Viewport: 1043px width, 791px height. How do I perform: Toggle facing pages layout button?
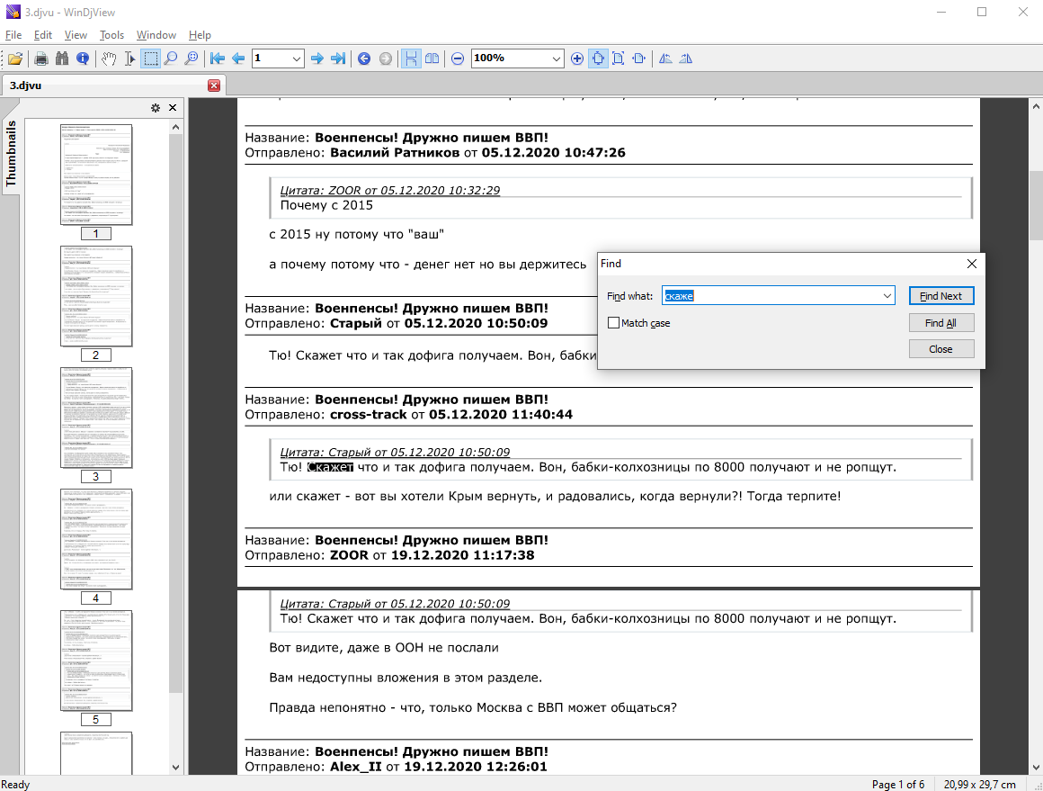click(x=432, y=58)
